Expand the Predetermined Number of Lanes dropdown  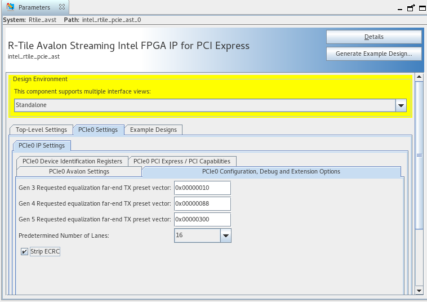225,236
